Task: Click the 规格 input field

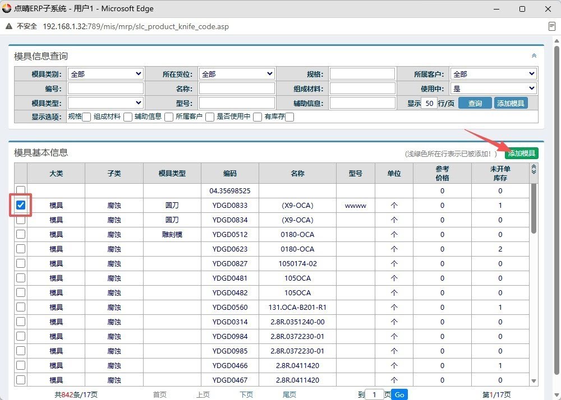Action: click(362, 74)
